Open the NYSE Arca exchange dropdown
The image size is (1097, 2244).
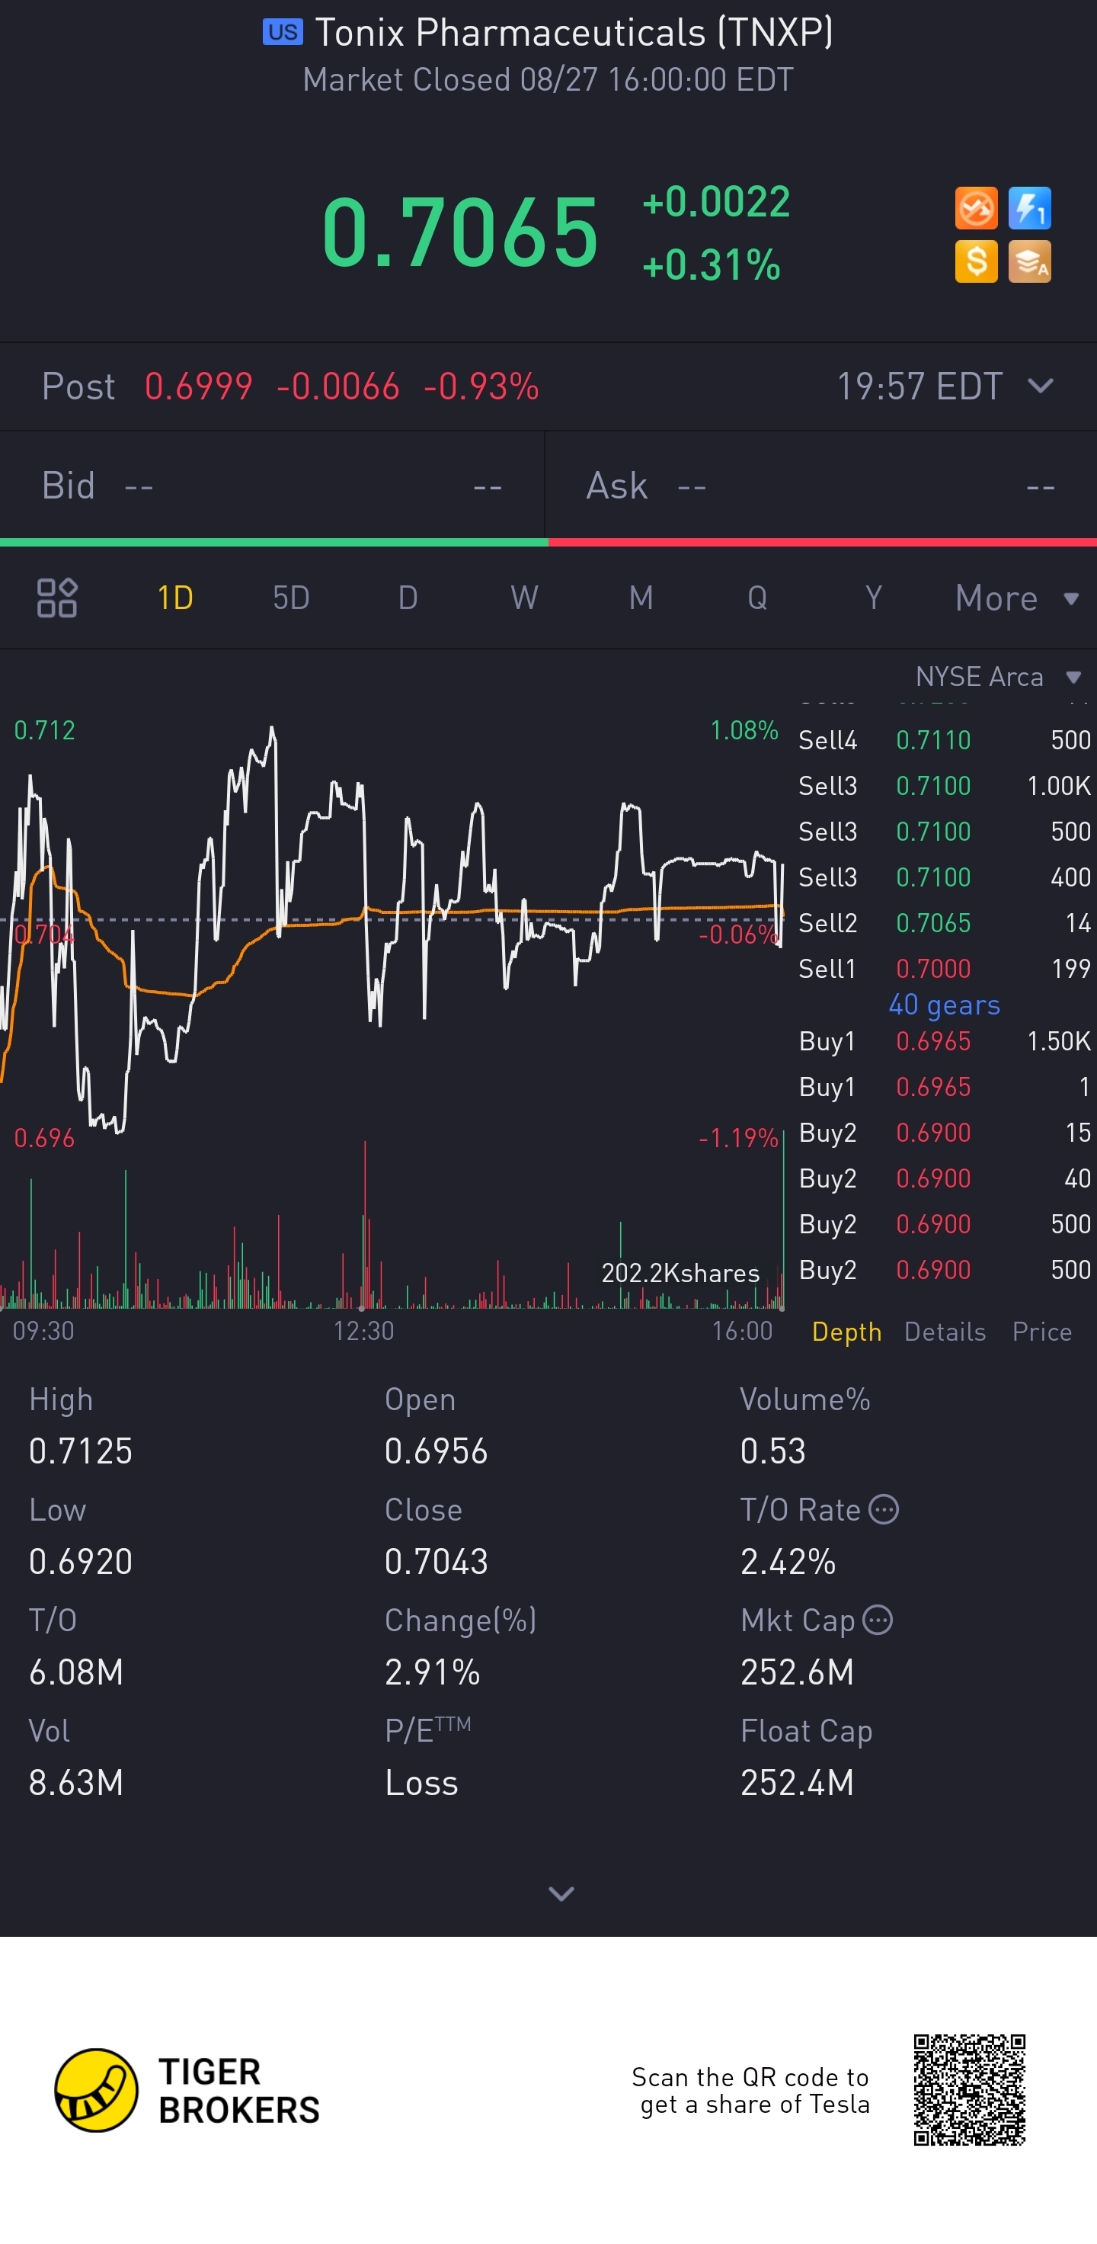999,677
